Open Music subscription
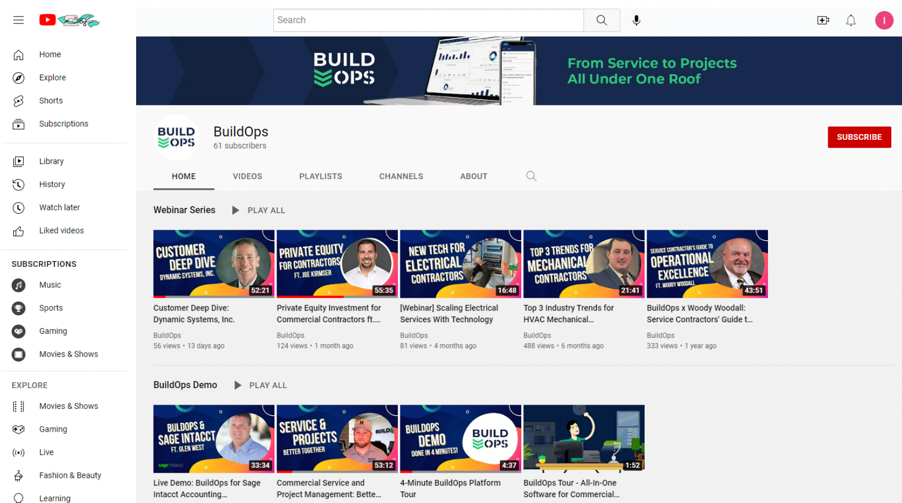 pyautogui.click(x=64, y=285)
